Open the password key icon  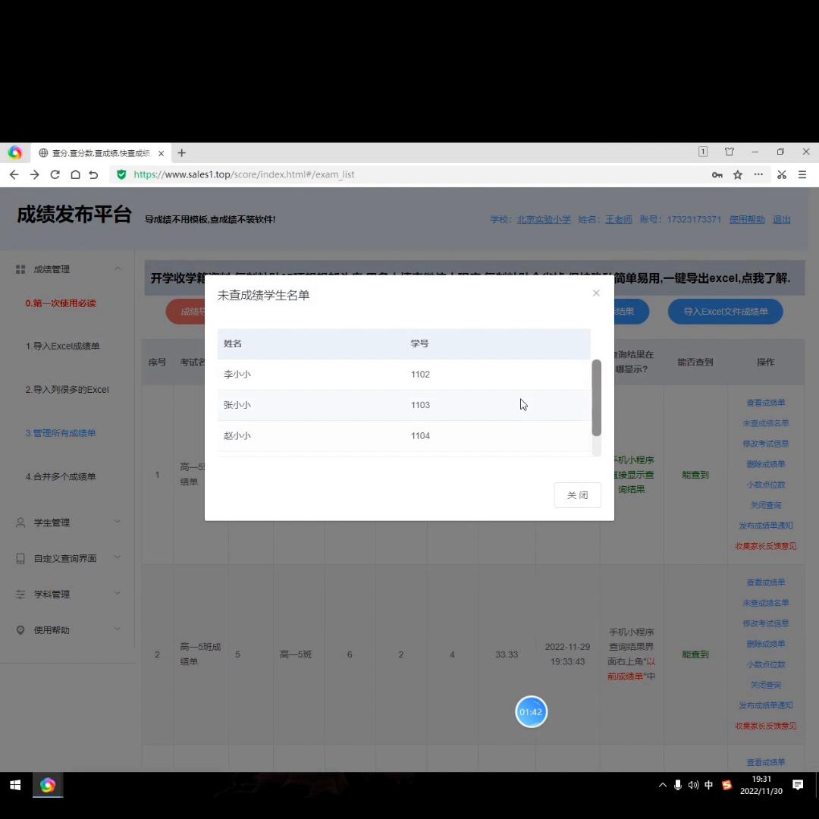tap(717, 175)
